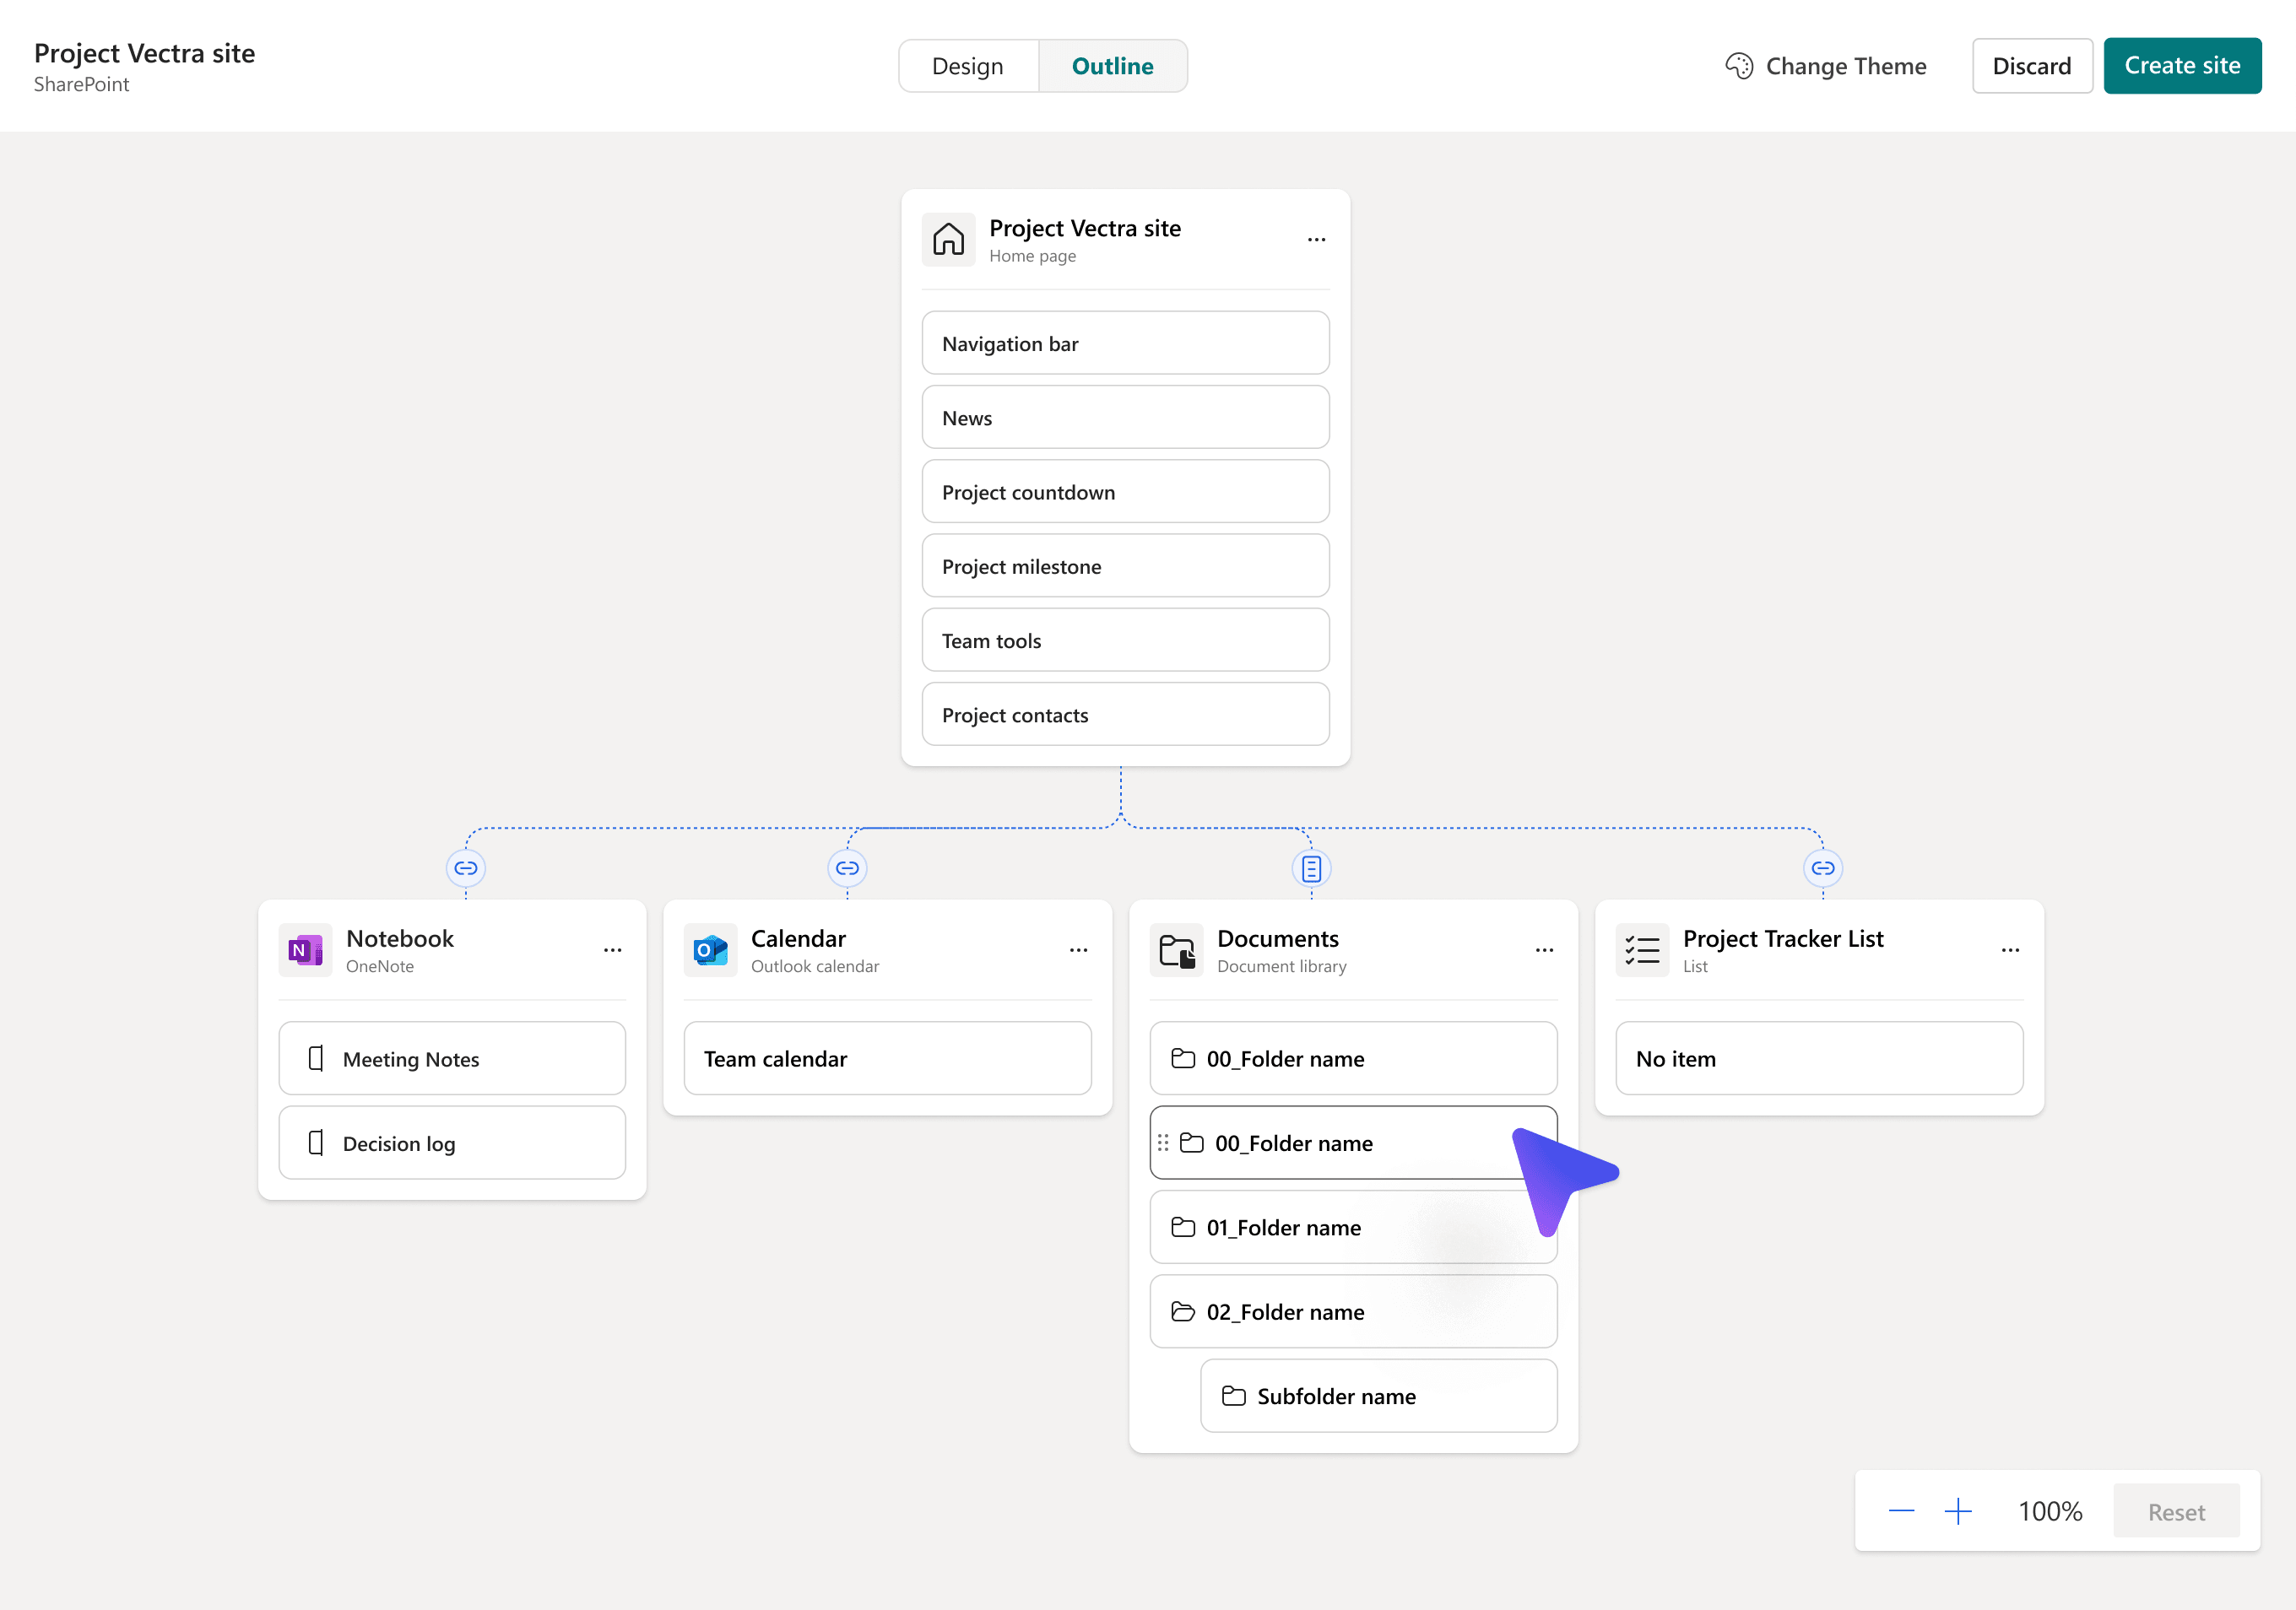Click the 100% zoom value

tap(2050, 1511)
